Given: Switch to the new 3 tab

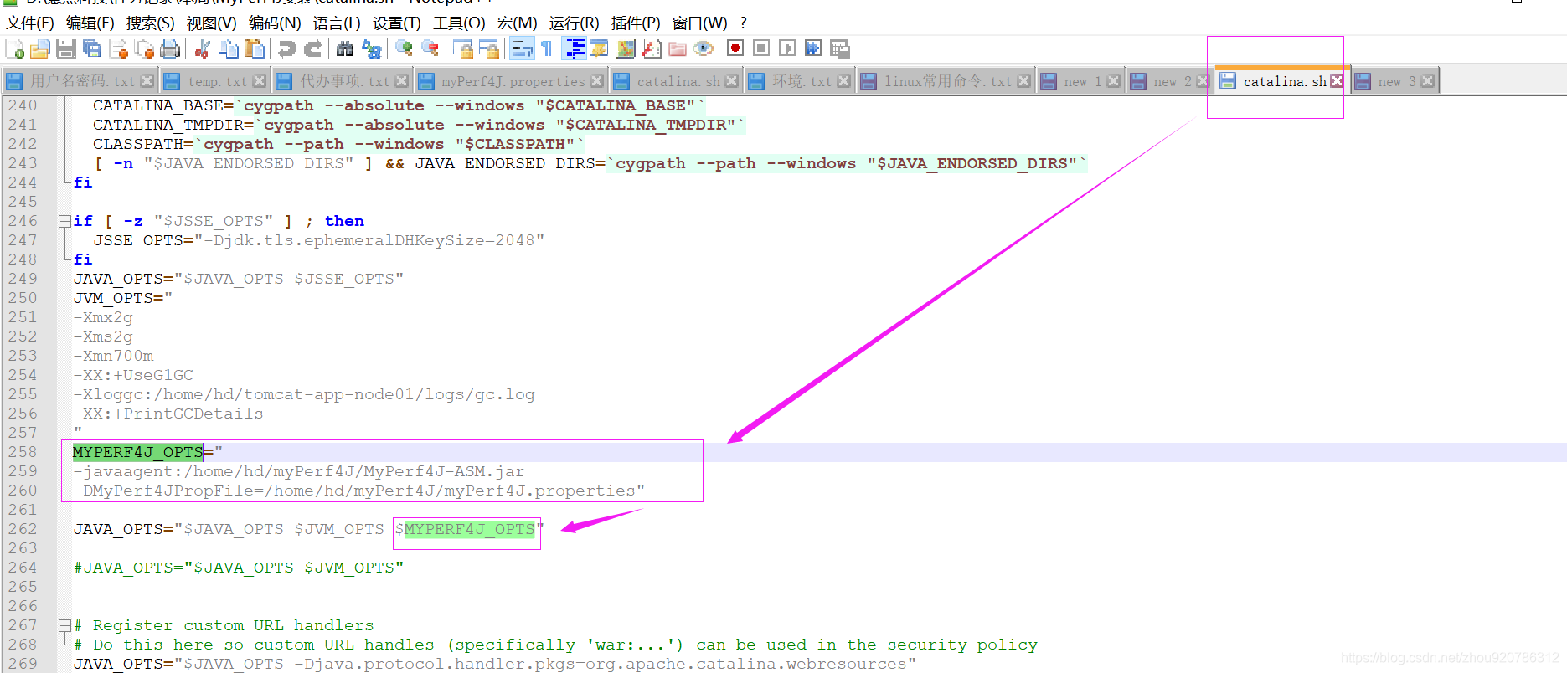Looking at the screenshot, I should [1397, 81].
